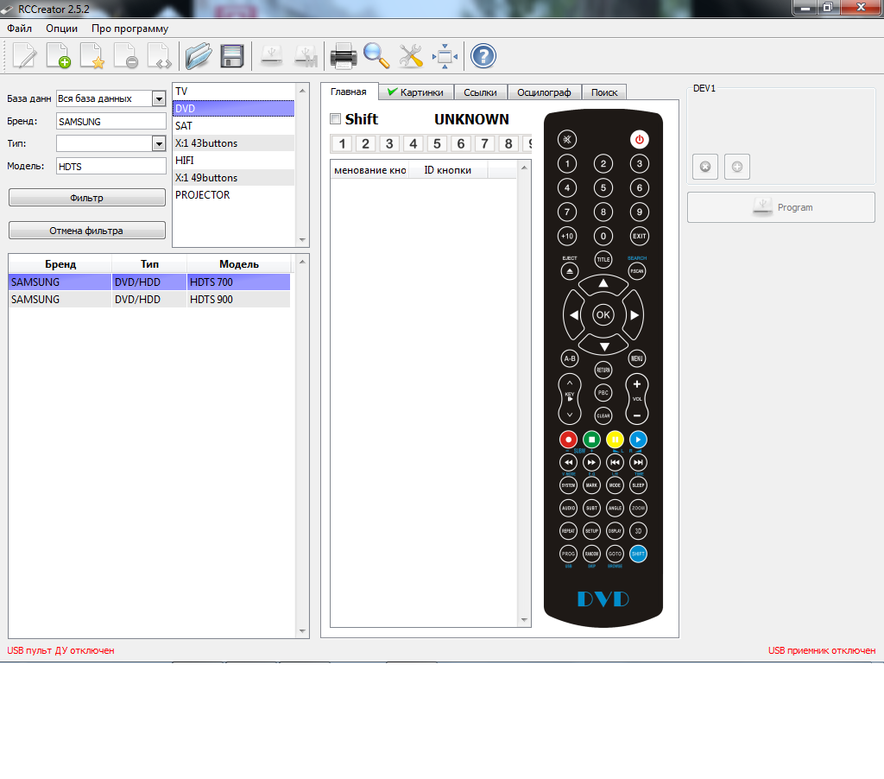Open the Опции menu
Viewport: 884px width, 779px height.
coord(61,28)
